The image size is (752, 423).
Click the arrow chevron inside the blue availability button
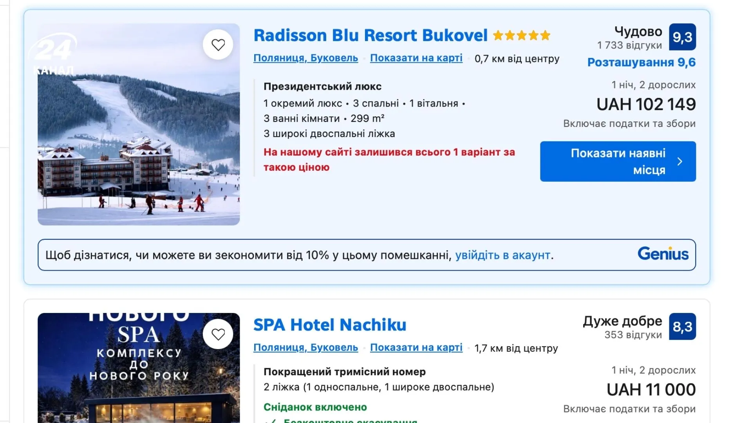680,161
